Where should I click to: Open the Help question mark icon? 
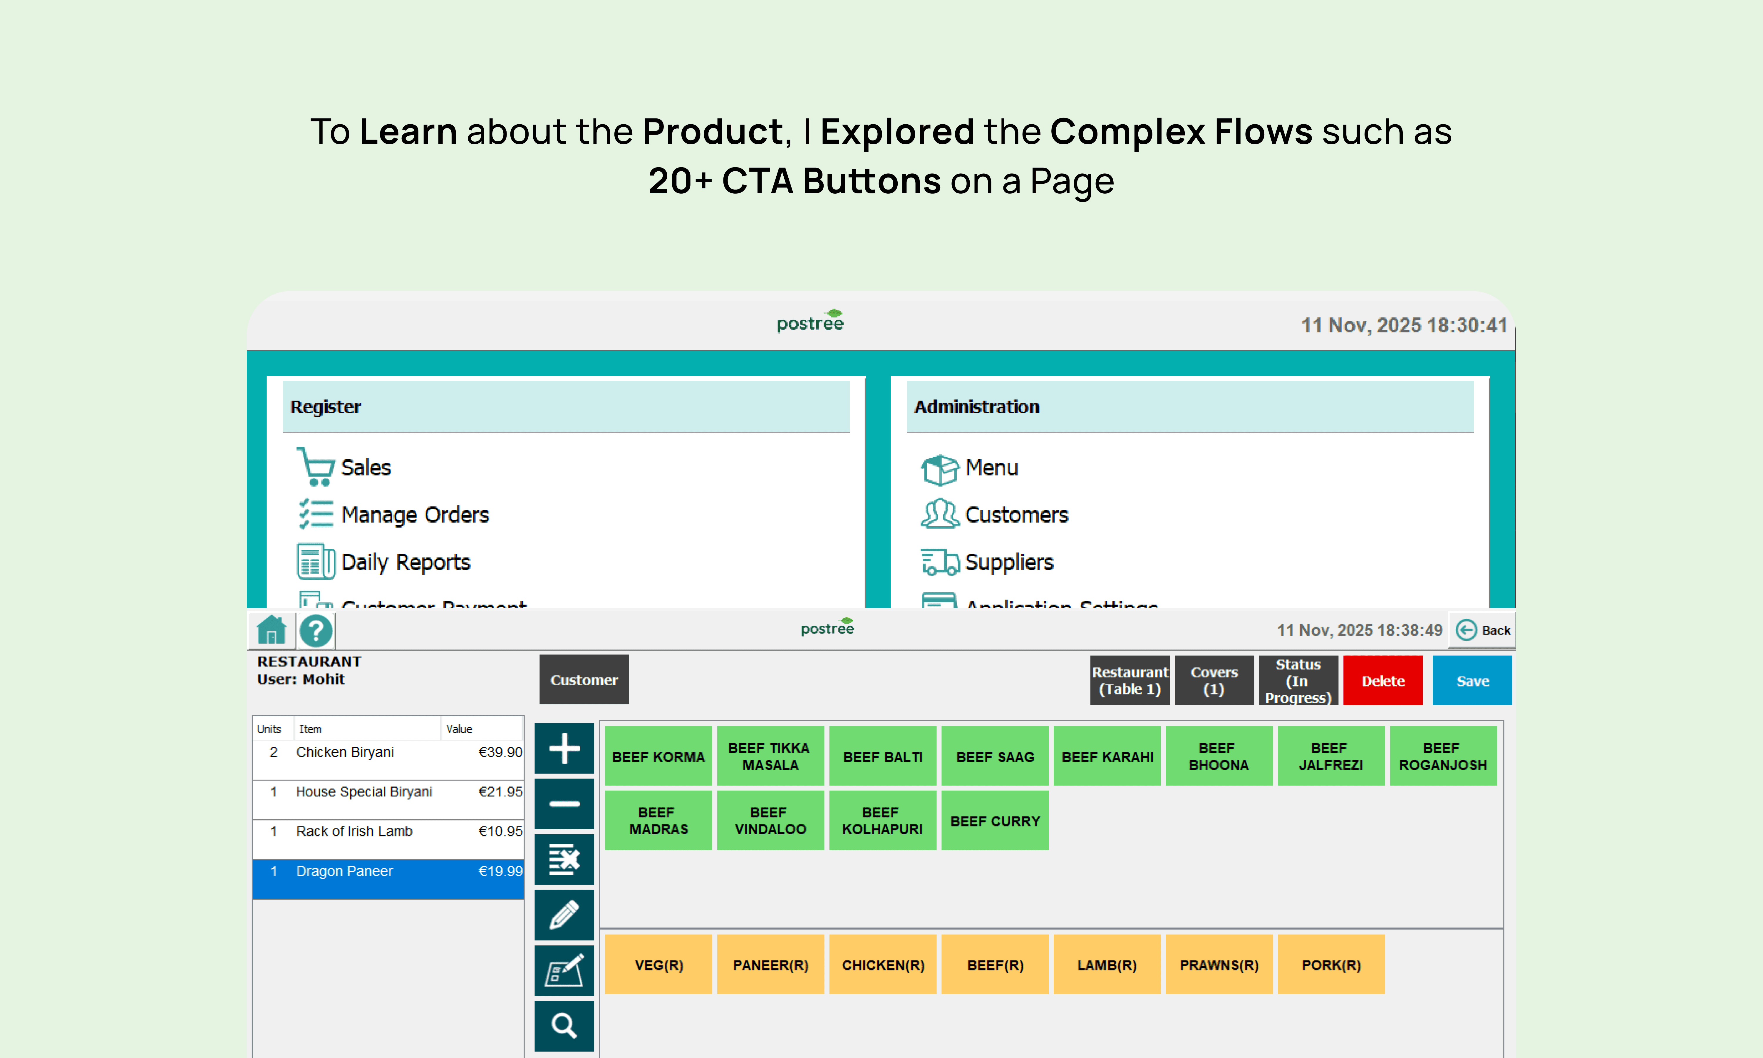coord(316,630)
